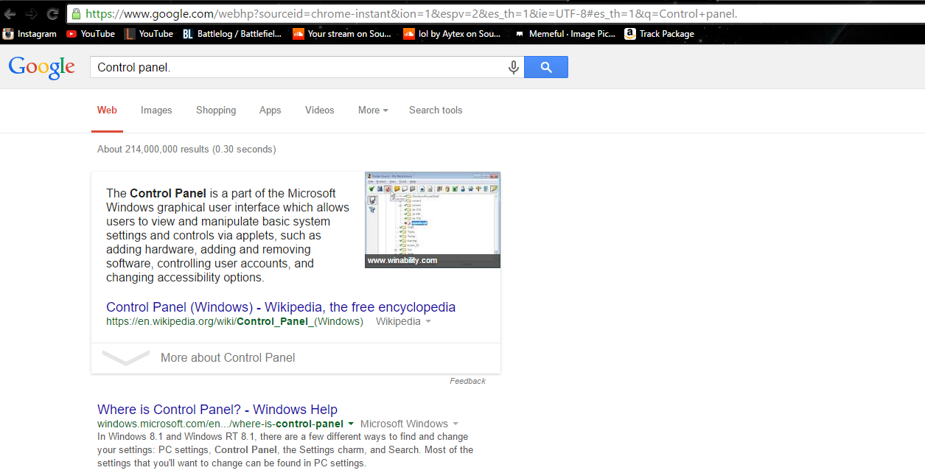Switch to Images results tab
The width and height of the screenshot is (925, 473).
[156, 111]
